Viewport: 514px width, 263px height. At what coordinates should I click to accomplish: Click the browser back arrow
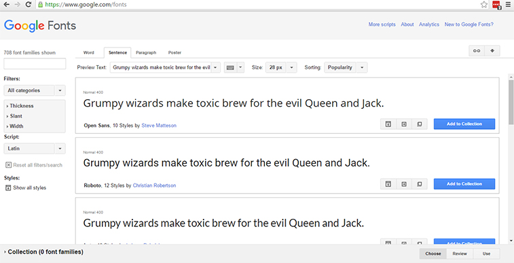pyautogui.click(x=6, y=4)
